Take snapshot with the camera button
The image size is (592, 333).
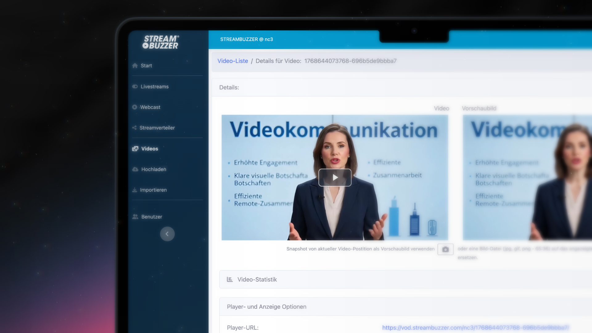pos(446,249)
